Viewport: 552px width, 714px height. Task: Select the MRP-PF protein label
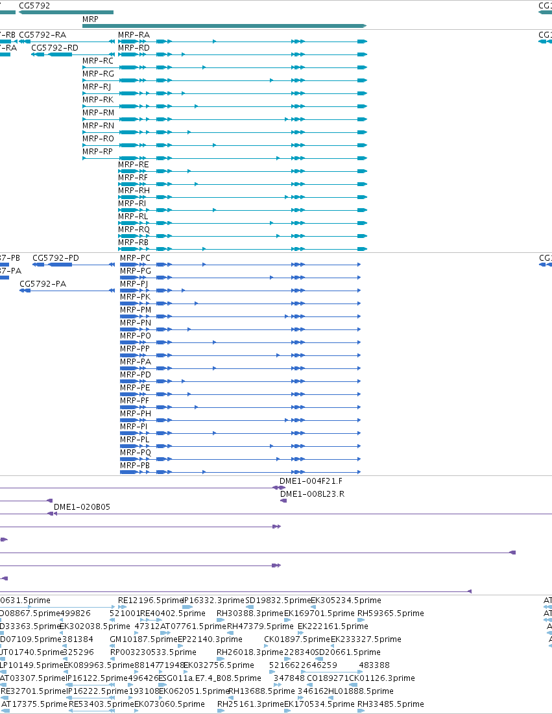pyautogui.click(x=135, y=401)
